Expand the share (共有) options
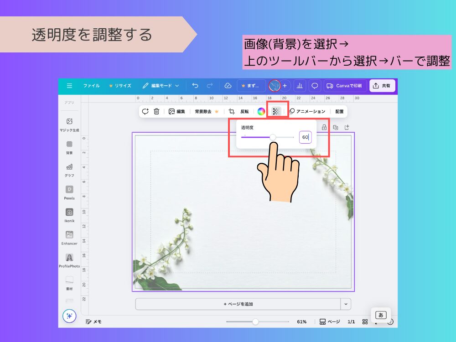This screenshot has width=456, height=342. pyautogui.click(x=382, y=86)
